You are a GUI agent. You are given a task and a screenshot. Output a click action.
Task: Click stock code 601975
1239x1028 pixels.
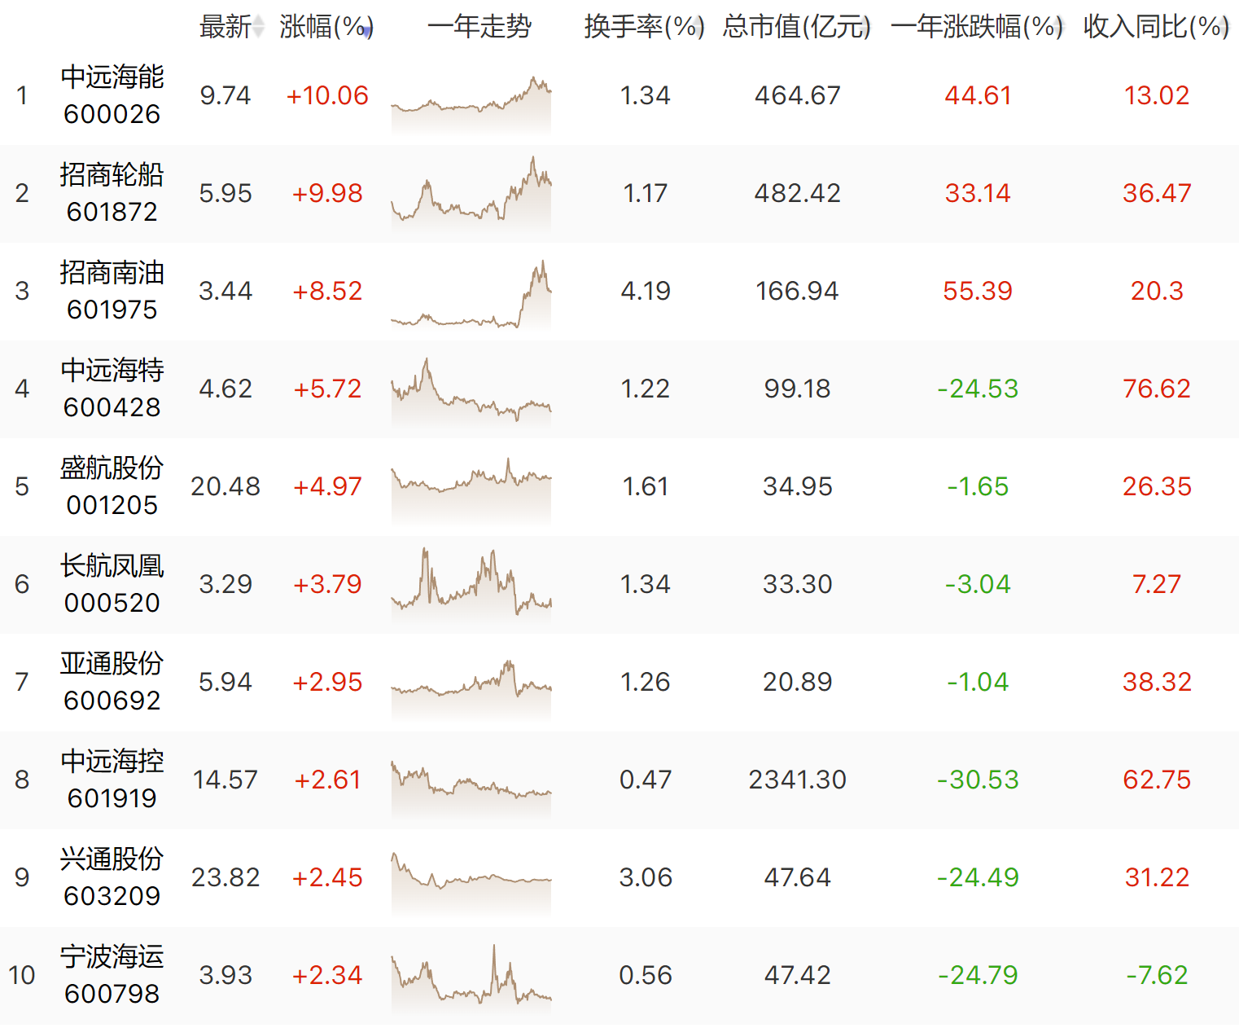click(x=112, y=310)
